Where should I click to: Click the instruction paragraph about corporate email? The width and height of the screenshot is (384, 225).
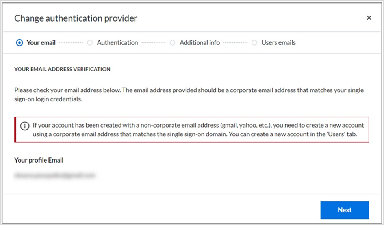189,95
